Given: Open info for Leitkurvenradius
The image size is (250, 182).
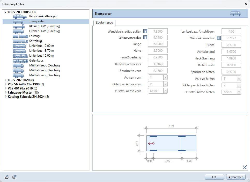Looking at the screenshot, I should pos(145,37).
